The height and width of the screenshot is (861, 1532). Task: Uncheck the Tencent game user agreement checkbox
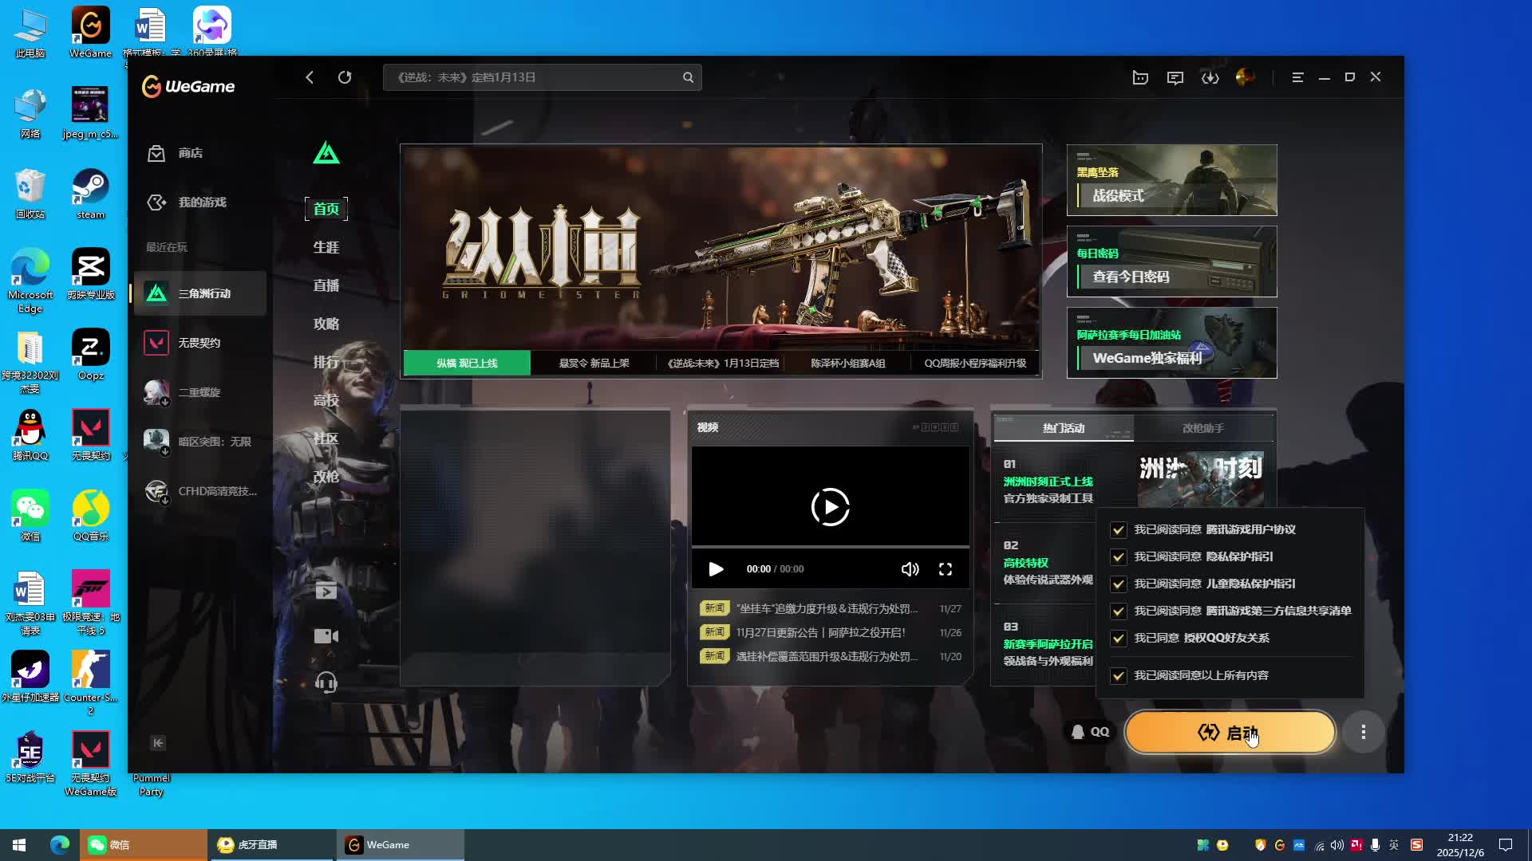pos(1119,530)
